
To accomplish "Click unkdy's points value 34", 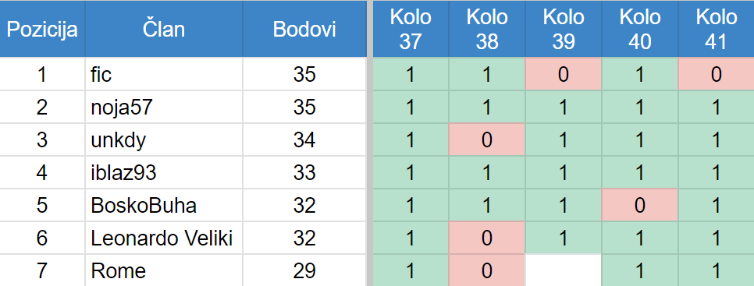I will coord(304,140).
